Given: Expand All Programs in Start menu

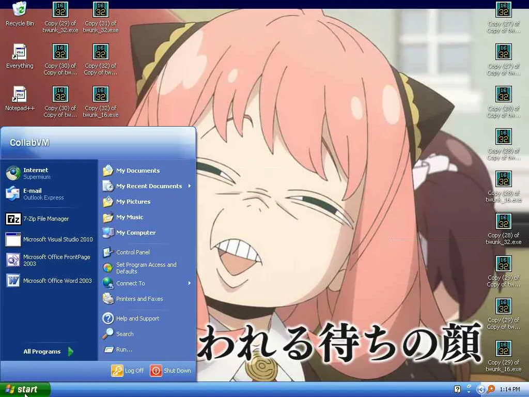Looking at the screenshot, I should pyautogui.click(x=48, y=352).
